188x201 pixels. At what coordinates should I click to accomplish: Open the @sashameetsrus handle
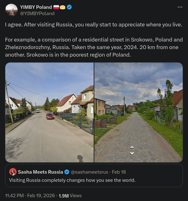90,172
